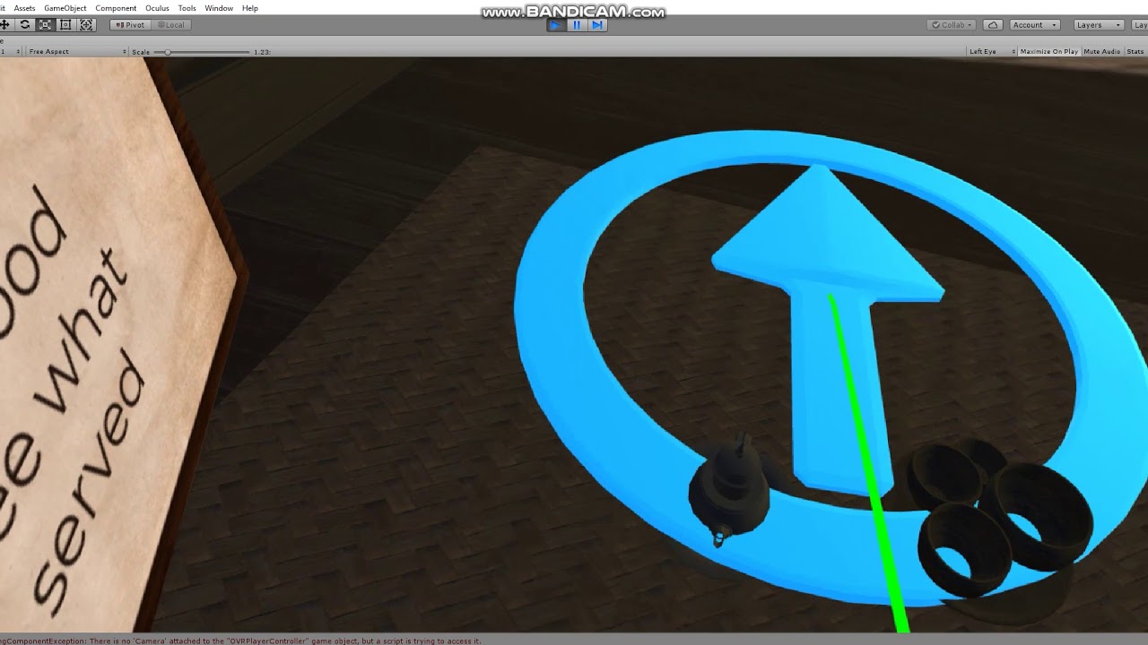Advance one frame with the Step button
Image resolution: width=1148 pixels, height=645 pixels.
coord(597,25)
